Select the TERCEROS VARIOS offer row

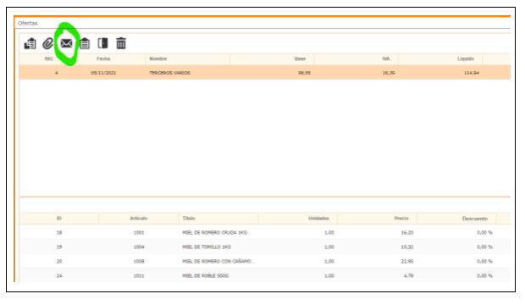point(264,73)
